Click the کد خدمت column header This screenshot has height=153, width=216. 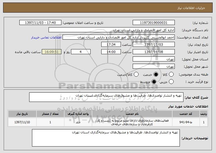pyautogui.click(x=186, y=114)
